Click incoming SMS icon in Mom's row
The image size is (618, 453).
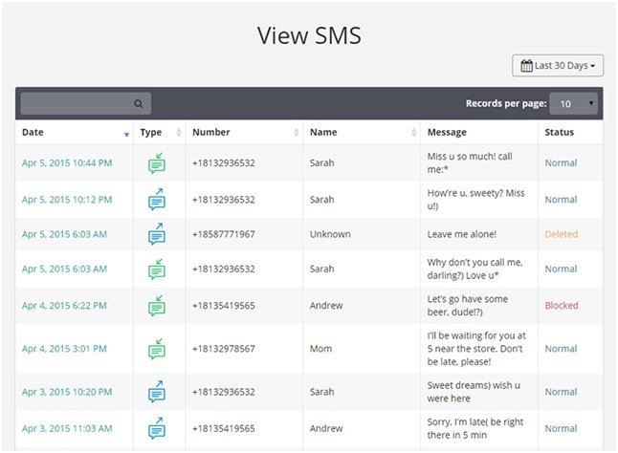tap(157, 349)
